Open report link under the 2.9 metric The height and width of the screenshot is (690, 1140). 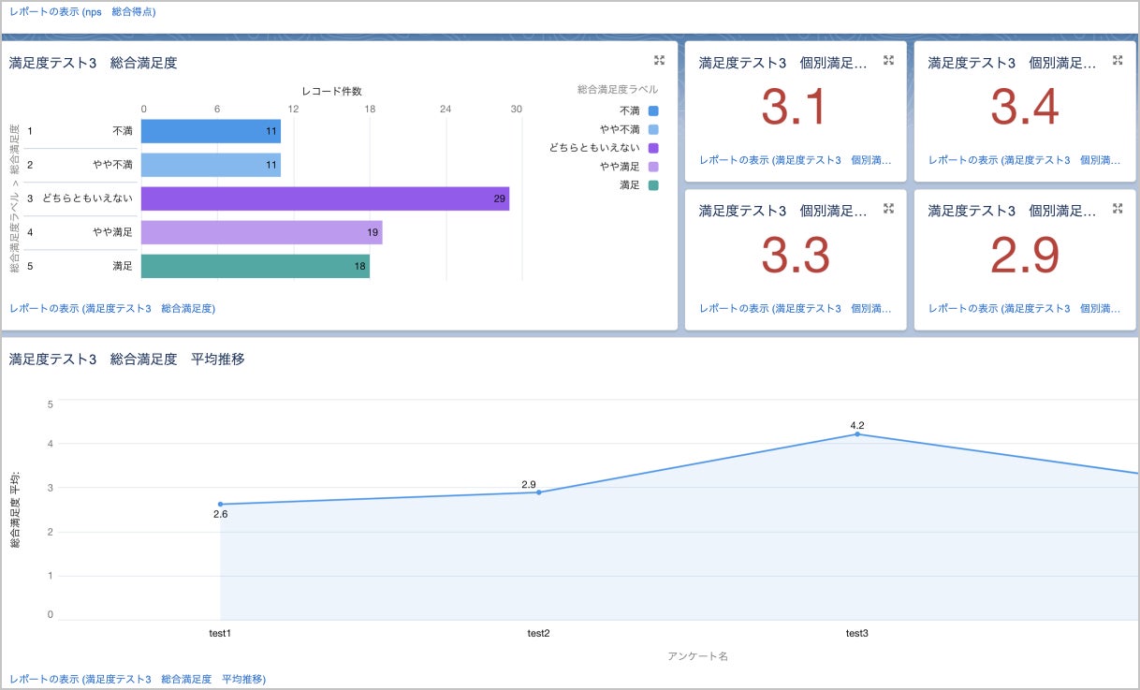(x=1026, y=308)
